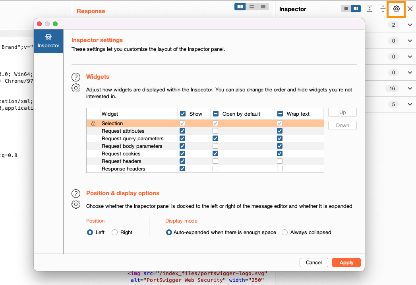
Task: Expand Inspector section with count 16
Action: tap(410, 88)
